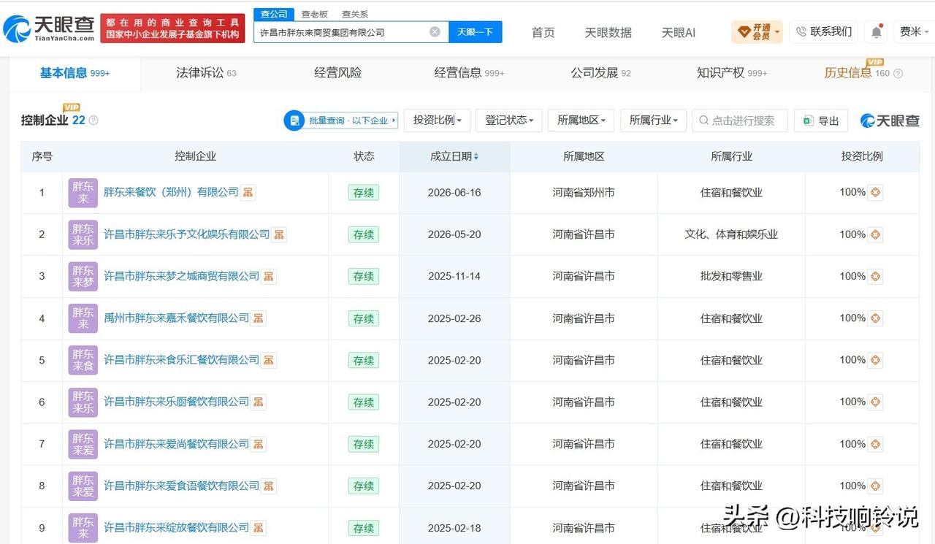This screenshot has height=544, width=935.
Task: Open the company link 许昌市胖东来梦之城商贸有限公司
Action: point(181,277)
